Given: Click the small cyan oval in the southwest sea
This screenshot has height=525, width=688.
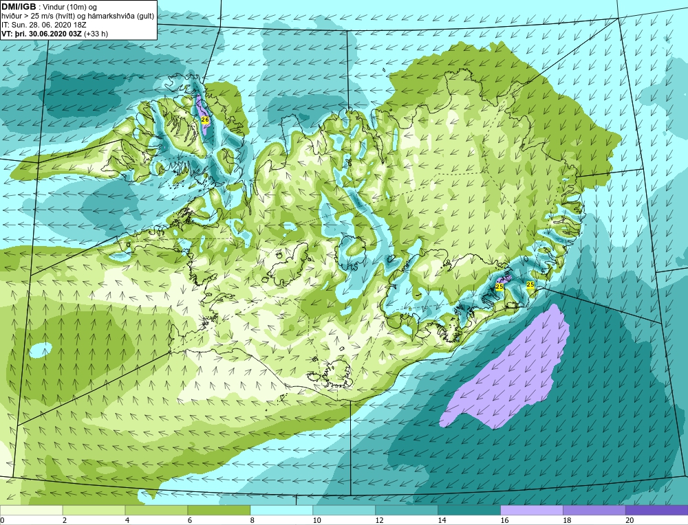Looking at the screenshot, I should 41,350.
